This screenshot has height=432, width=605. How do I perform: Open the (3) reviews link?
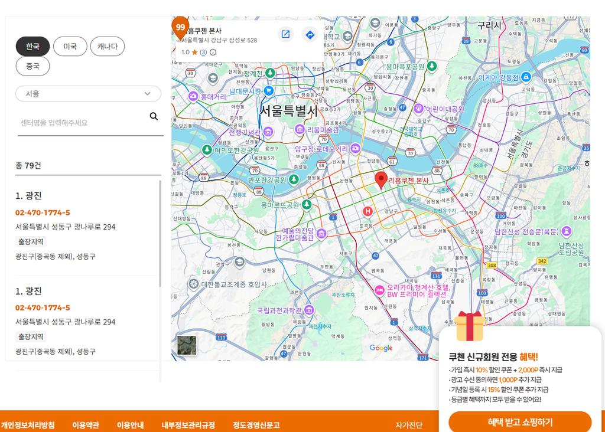point(203,52)
